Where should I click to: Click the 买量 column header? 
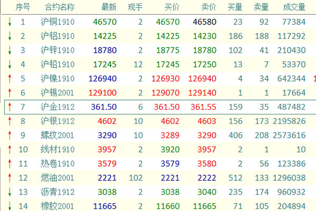click(235, 7)
